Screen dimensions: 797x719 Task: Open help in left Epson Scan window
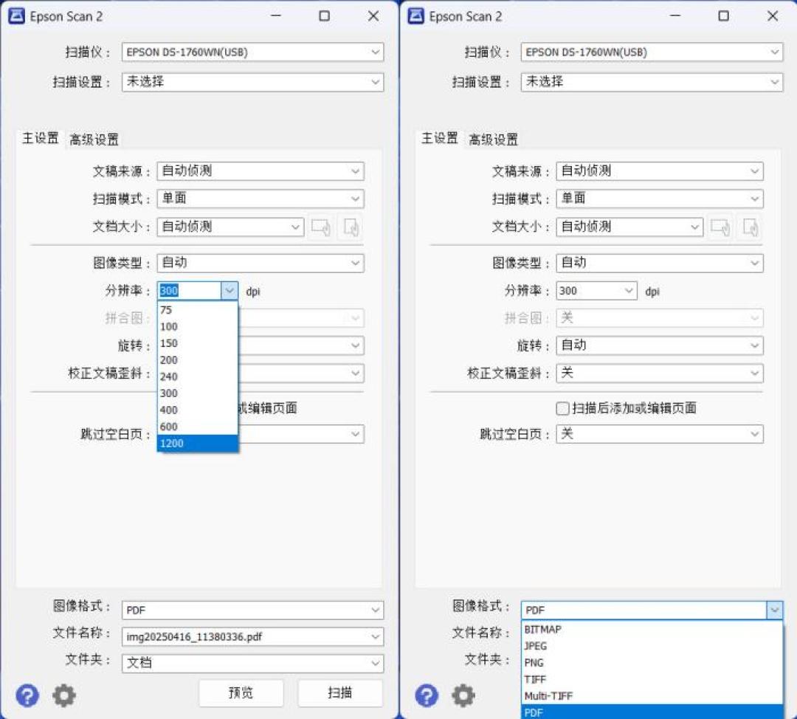coord(27,695)
